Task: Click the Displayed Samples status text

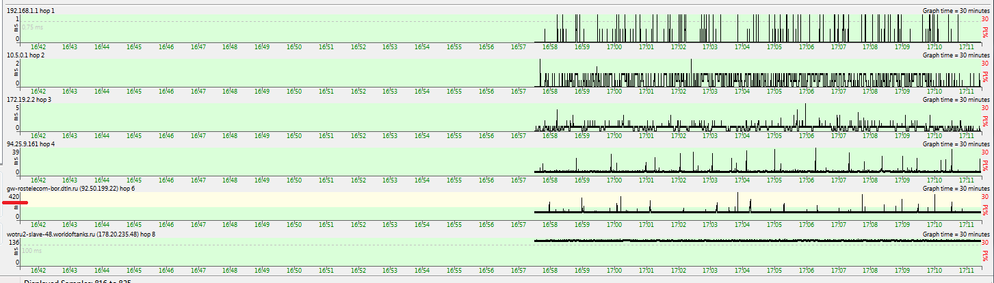Action: point(77,281)
